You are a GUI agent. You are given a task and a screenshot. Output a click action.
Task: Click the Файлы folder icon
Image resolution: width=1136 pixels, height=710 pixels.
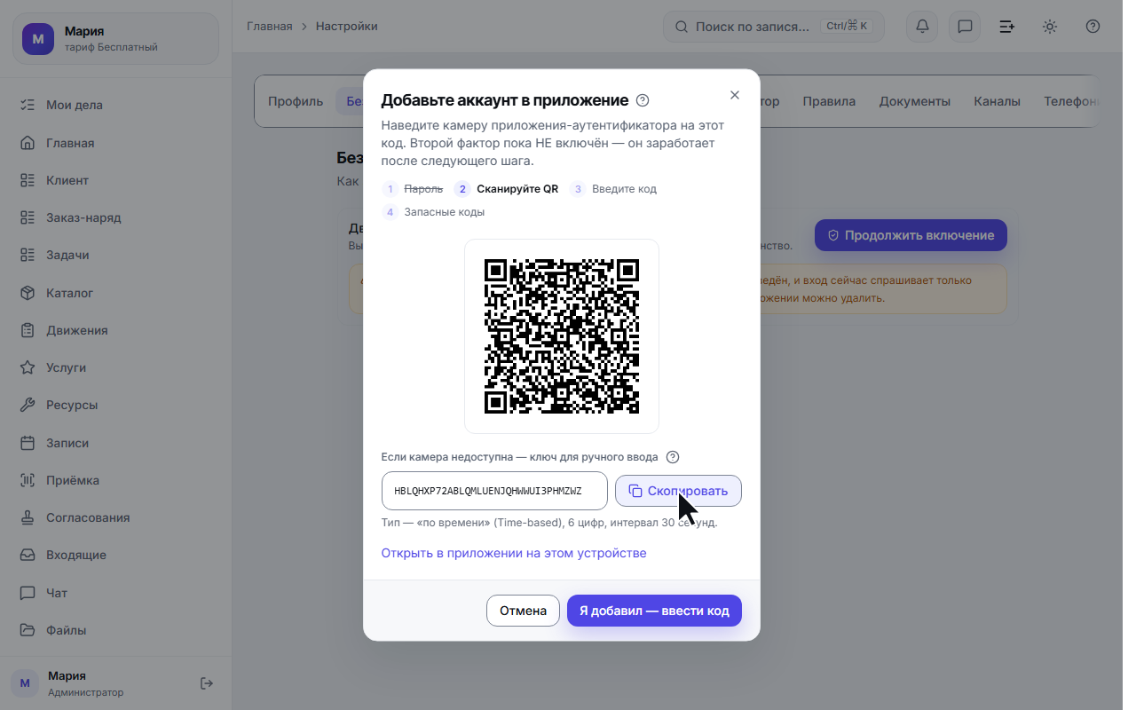click(x=28, y=630)
